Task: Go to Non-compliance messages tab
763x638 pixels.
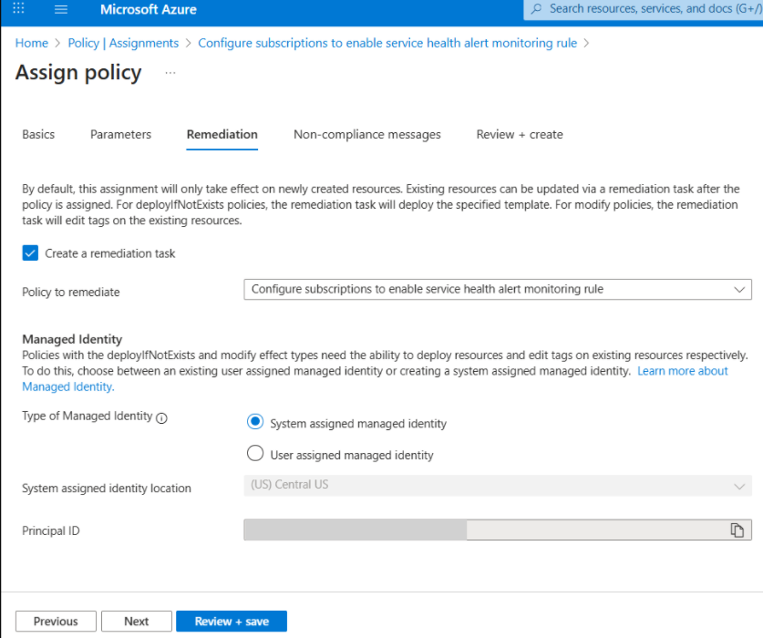Action: coord(366,134)
